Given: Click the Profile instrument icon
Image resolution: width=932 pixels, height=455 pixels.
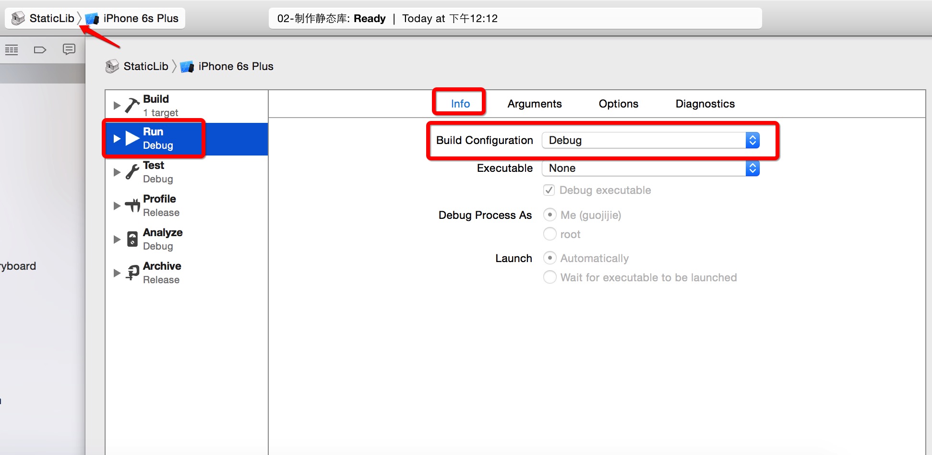Looking at the screenshot, I should point(132,205).
